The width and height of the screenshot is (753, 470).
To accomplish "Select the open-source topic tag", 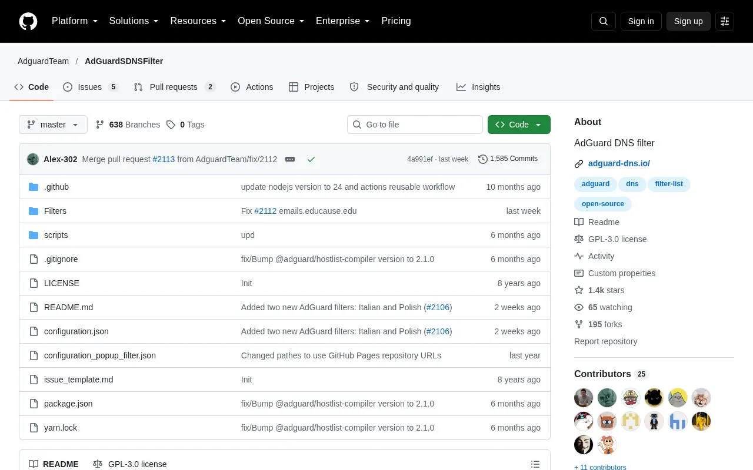I will pos(603,204).
